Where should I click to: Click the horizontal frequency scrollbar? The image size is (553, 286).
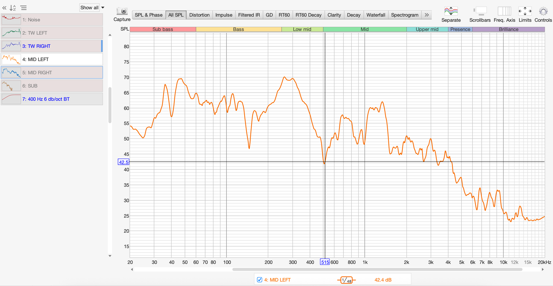click(x=377, y=269)
